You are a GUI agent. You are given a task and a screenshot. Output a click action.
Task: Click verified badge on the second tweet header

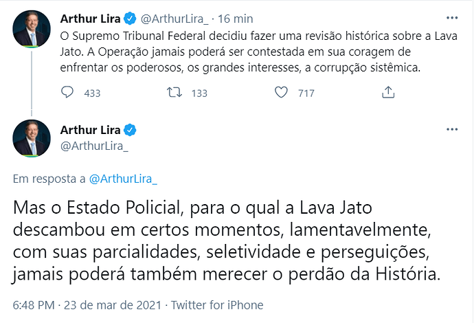131,130
